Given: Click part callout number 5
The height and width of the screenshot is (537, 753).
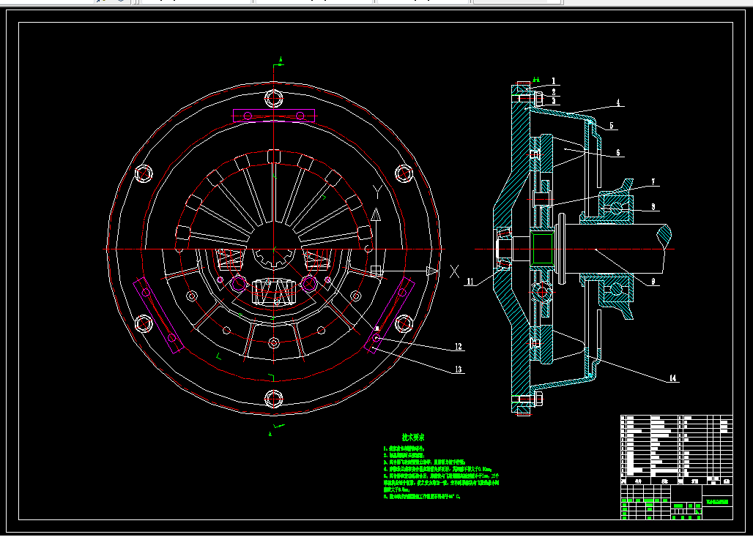Looking at the screenshot, I should click(612, 126).
